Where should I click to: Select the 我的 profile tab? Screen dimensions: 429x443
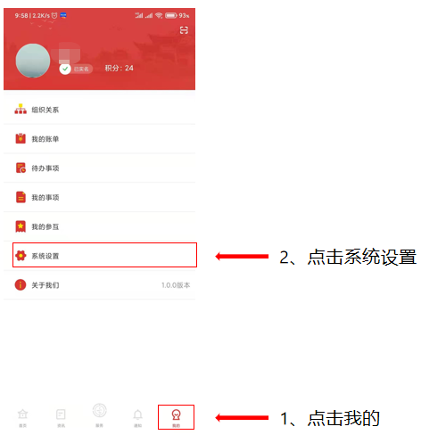(176, 417)
